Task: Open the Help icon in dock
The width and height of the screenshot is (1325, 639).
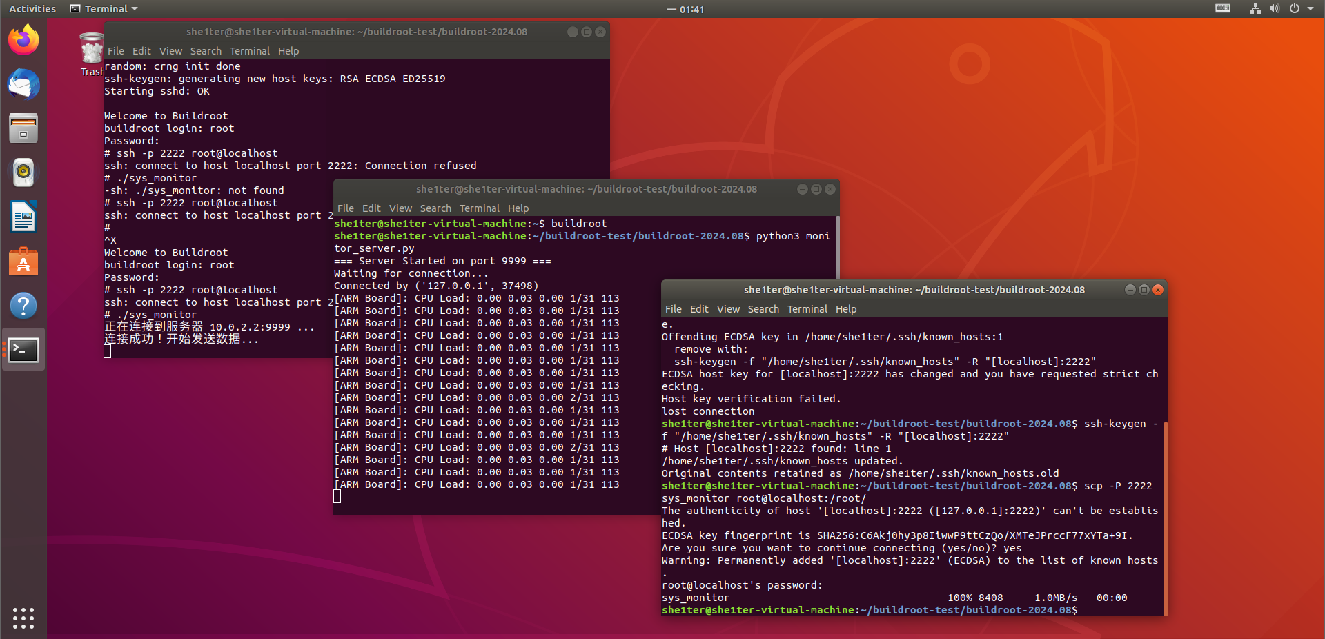Action: click(x=23, y=306)
